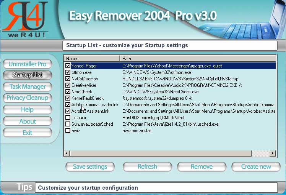This screenshot has width=286, height=195.
Task: Uncheck Adobe Gamma Loader.lnk checkbox
Action: [x=68, y=105]
